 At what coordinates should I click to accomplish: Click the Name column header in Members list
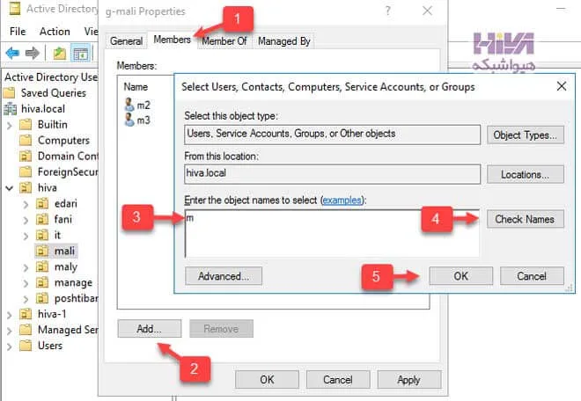(x=136, y=87)
